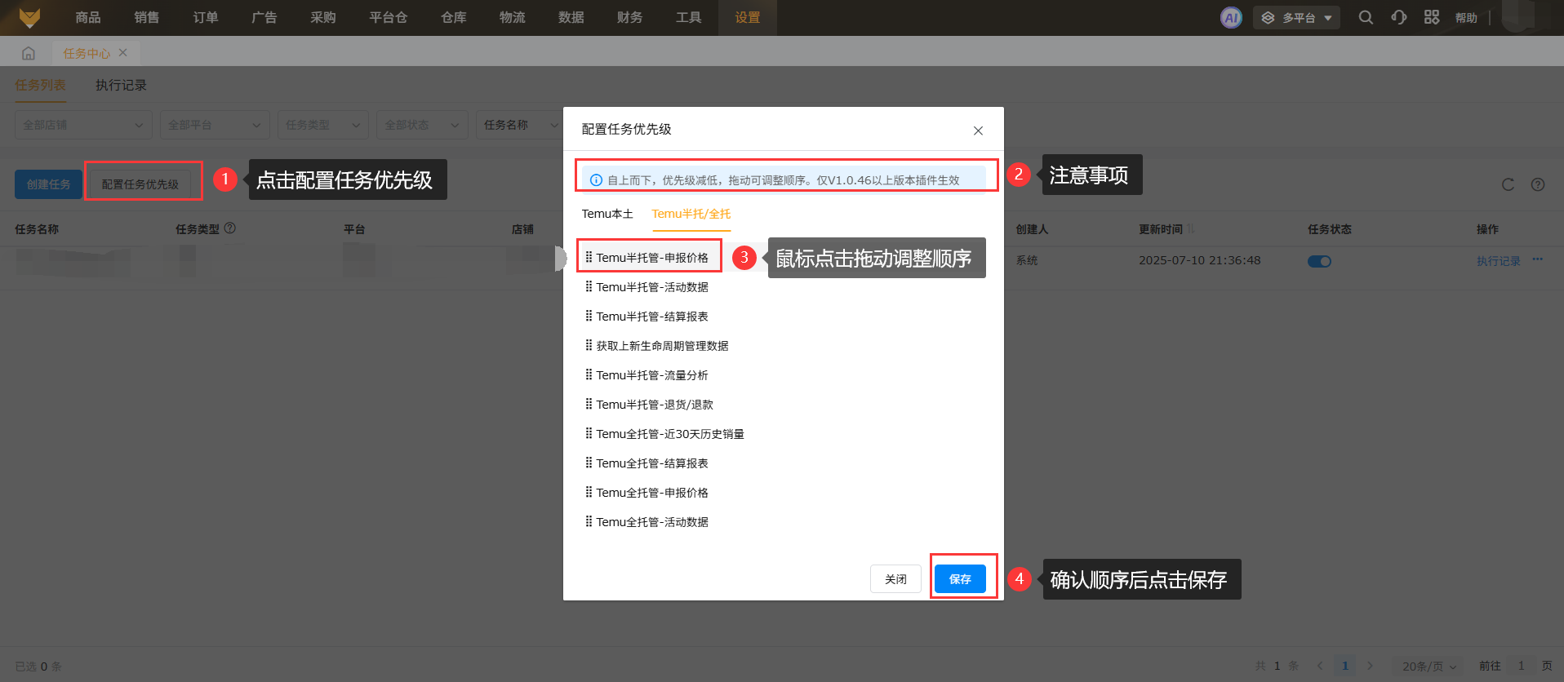
Task: Open the AI assistant icon
Action: [x=1231, y=17]
